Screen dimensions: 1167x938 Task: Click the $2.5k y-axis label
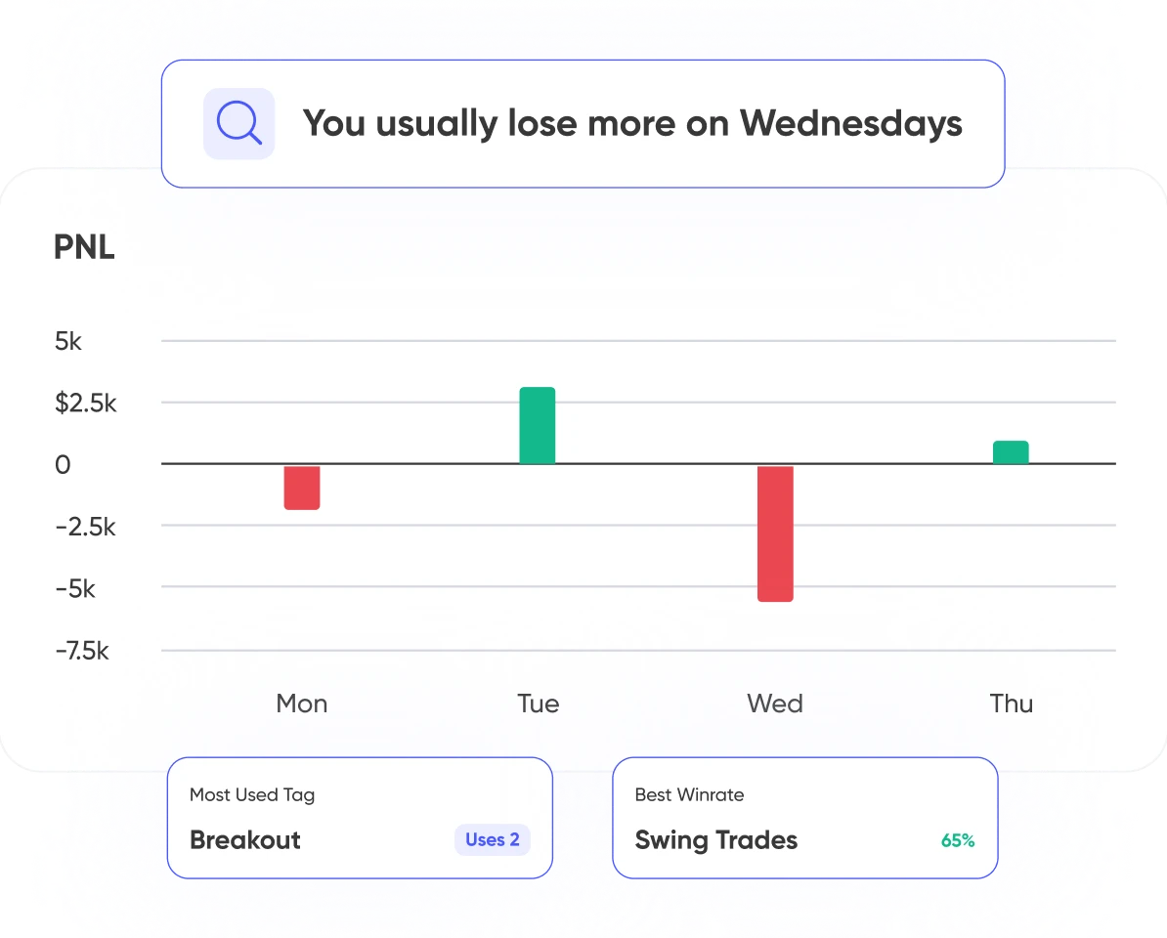[x=85, y=403]
